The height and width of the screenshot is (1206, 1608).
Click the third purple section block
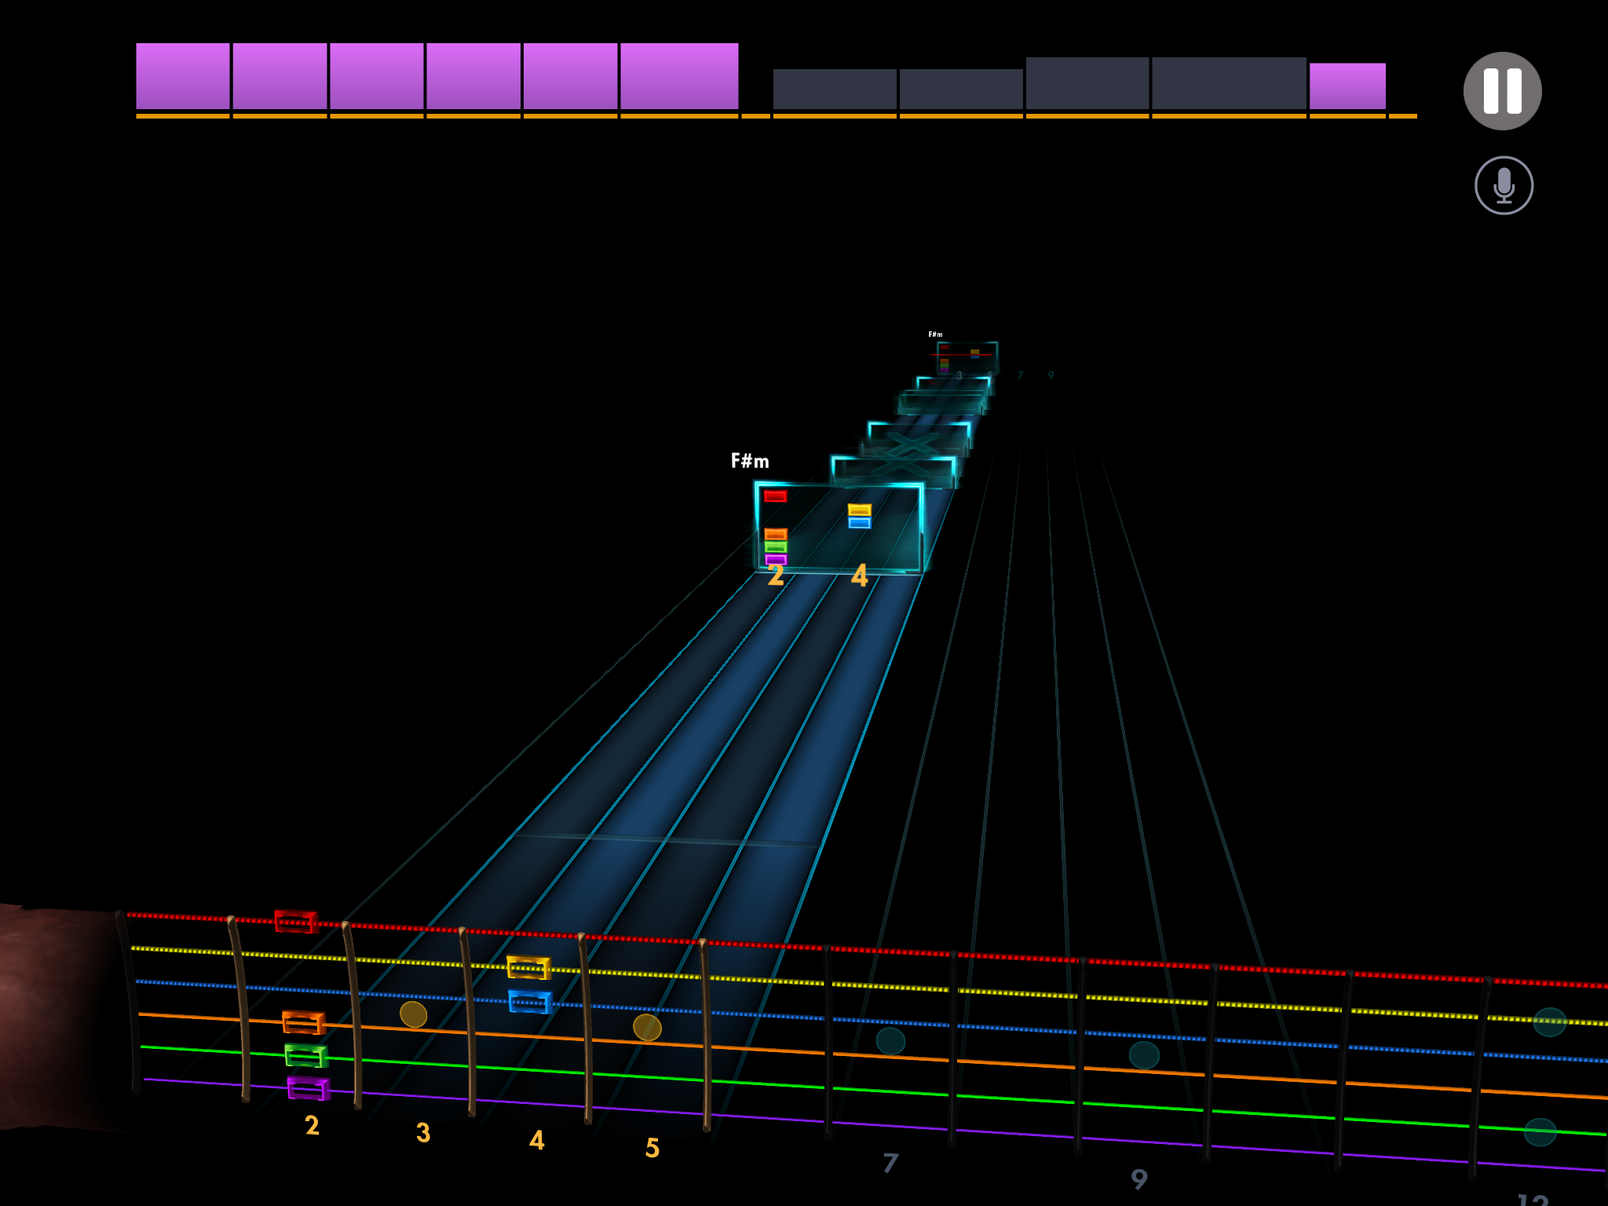[376, 76]
